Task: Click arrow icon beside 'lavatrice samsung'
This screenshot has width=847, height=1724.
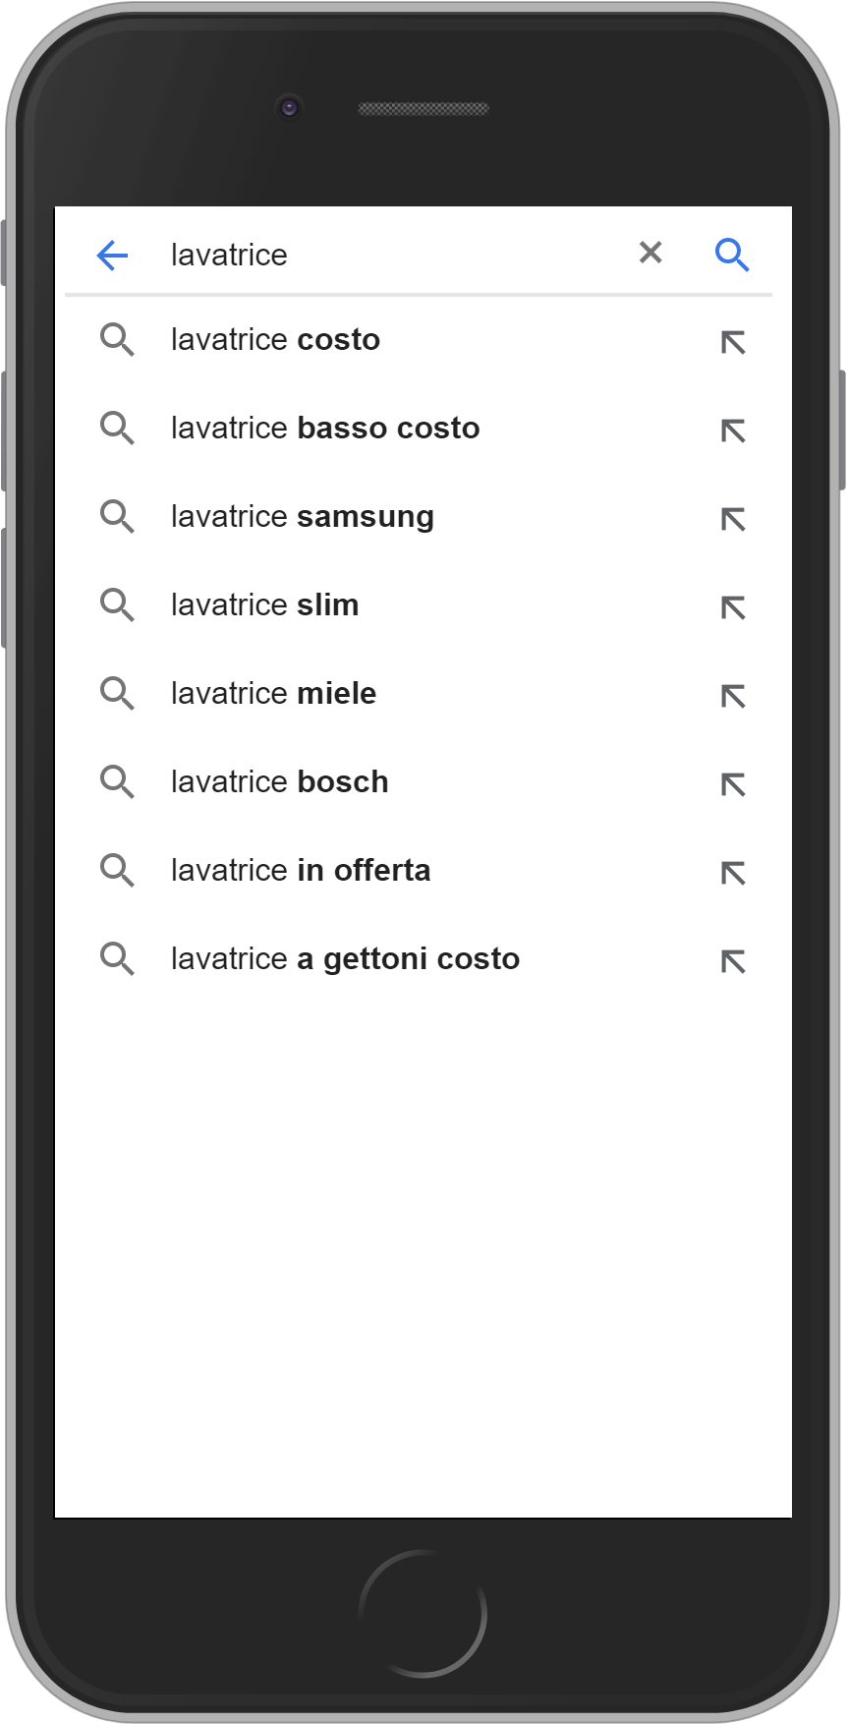Action: [733, 519]
